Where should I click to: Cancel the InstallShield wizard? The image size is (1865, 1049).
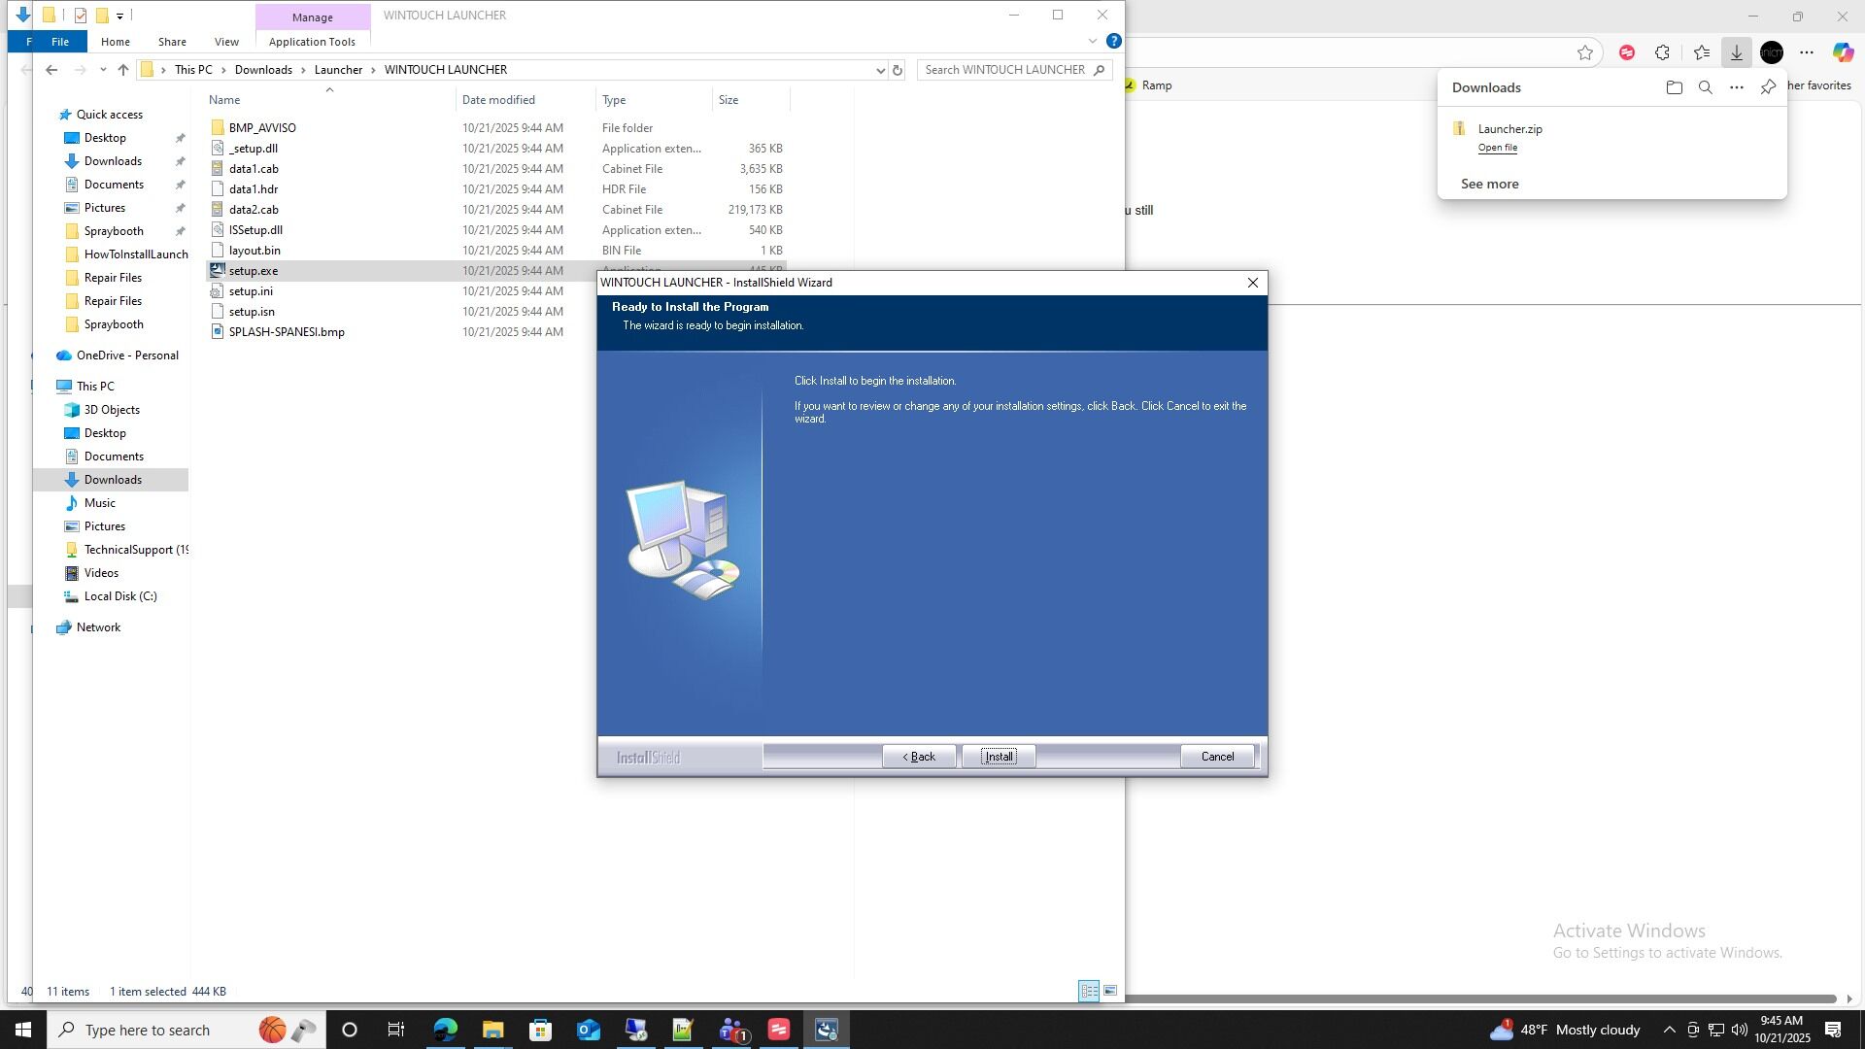coord(1217,757)
